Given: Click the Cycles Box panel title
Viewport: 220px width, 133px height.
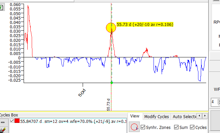Looking at the screenshot, I should coord(9,115).
